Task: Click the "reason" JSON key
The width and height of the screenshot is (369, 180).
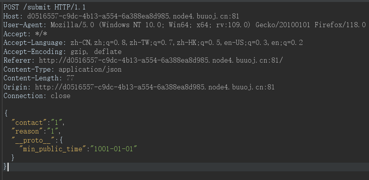Action: (25, 131)
